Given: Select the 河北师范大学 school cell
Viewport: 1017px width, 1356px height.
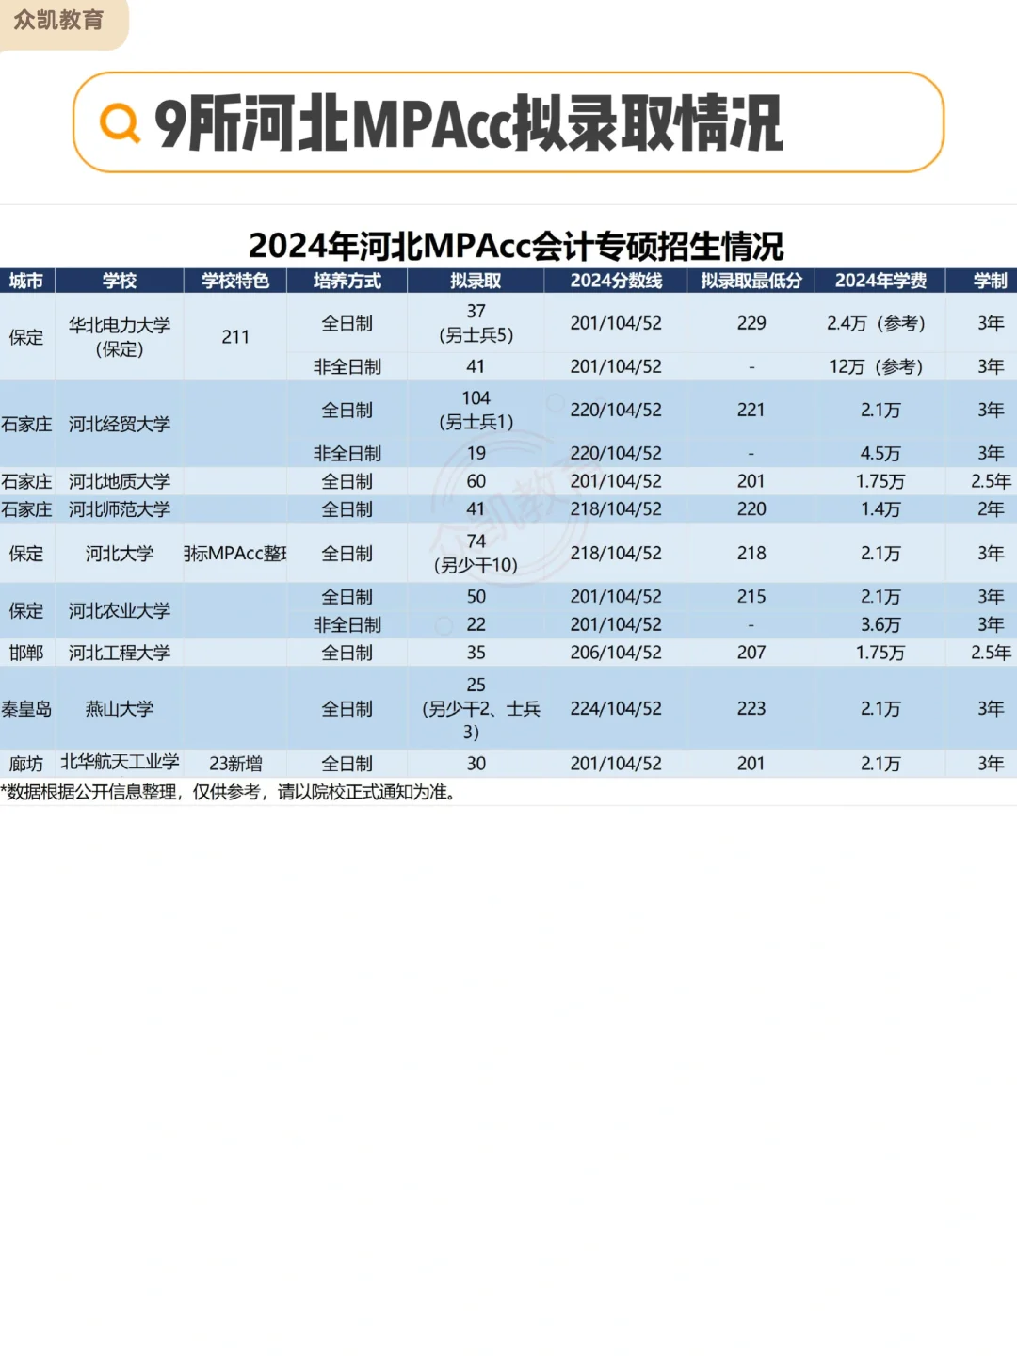Looking at the screenshot, I should point(120,509).
